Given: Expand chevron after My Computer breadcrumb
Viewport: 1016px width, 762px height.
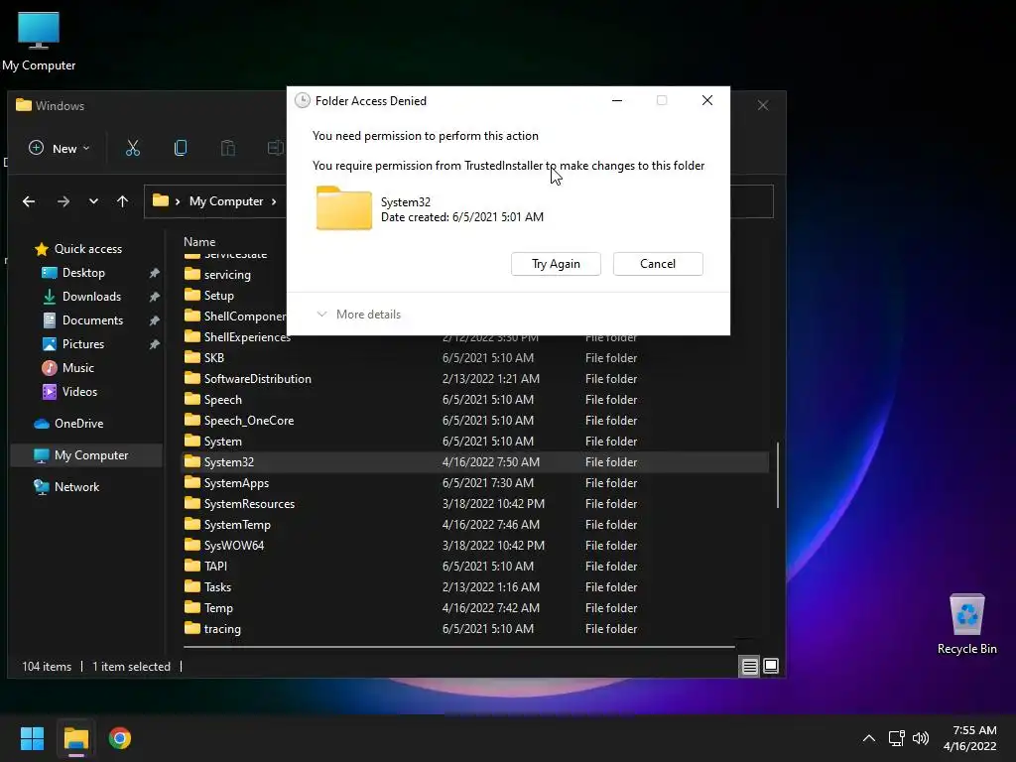Looking at the screenshot, I should click(274, 201).
